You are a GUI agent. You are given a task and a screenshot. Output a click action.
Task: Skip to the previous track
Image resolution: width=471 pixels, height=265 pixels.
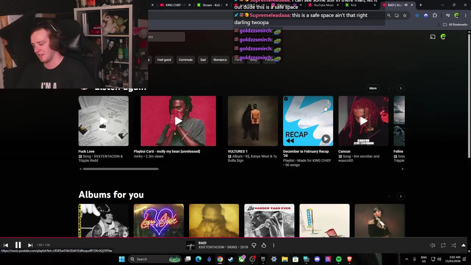[6, 245]
